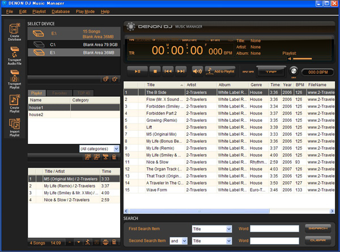This screenshot has height=252, width=340.
Task: Sort tracks by Year column header
Action: coord(287,85)
